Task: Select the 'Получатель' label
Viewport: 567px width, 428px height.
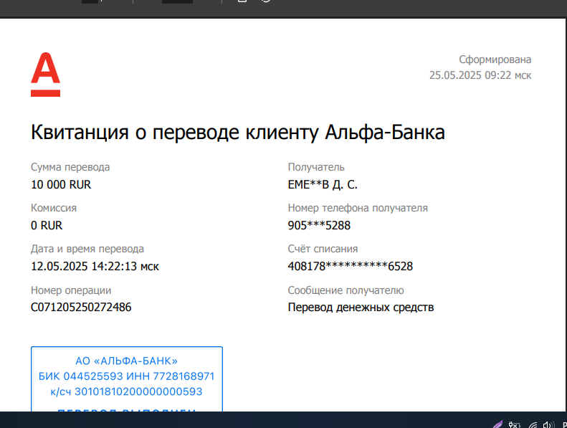Action: point(316,167)
